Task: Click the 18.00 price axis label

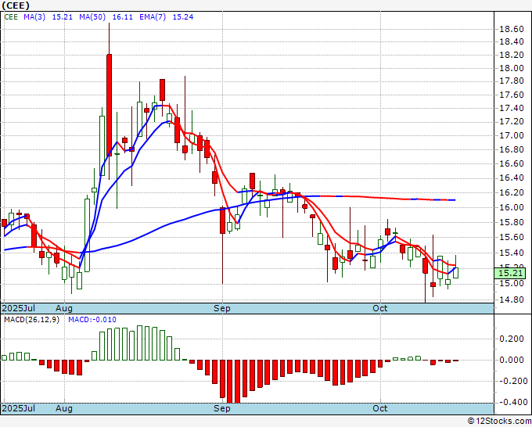Action: click(x=512, y=68)
